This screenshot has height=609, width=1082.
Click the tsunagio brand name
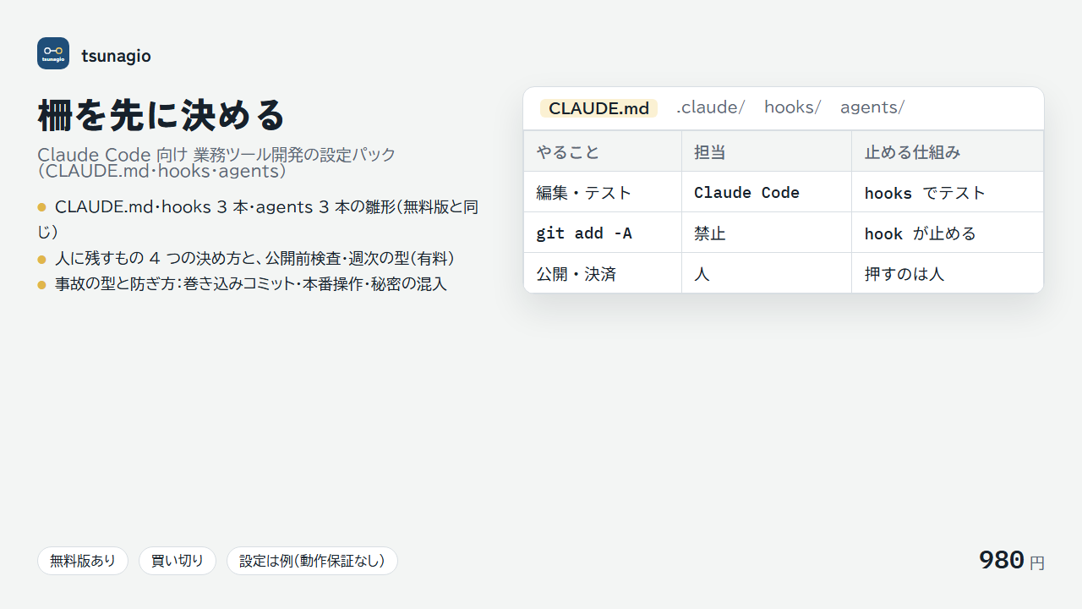coord(116,57)
